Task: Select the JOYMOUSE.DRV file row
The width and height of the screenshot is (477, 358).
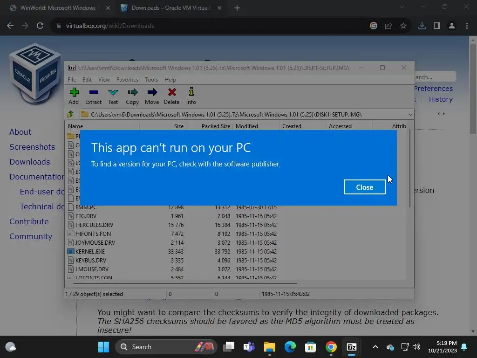Action: click(236, 242)
